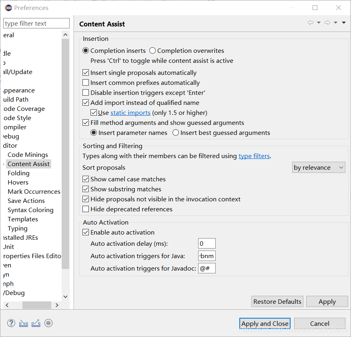351x337 pixels.
Task: Click the Auto activation delay field
Action: tap(207, 243)
